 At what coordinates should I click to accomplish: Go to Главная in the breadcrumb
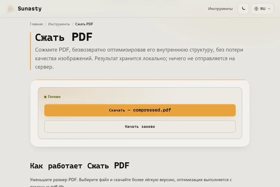click(x=36, y=24)
